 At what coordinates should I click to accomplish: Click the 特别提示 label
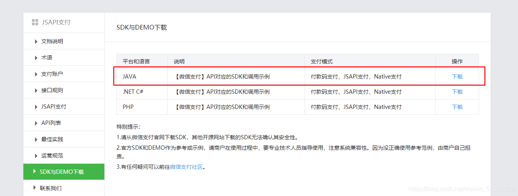pyautogui.click(x=129, y=127)
